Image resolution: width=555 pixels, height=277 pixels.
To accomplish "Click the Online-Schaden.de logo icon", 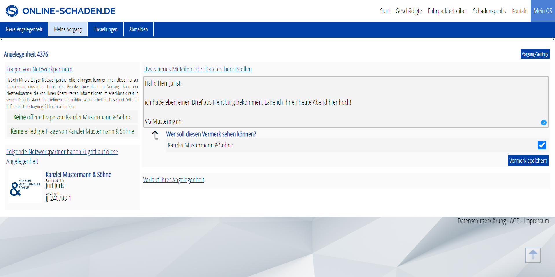I will (x=12, y=11).
